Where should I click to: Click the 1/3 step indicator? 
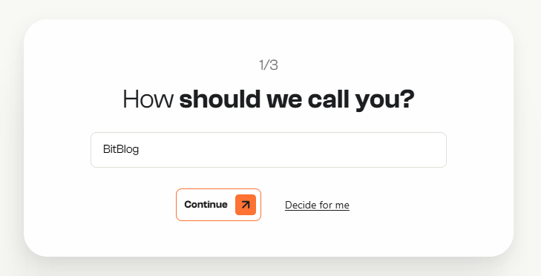(x=269, y=65)
